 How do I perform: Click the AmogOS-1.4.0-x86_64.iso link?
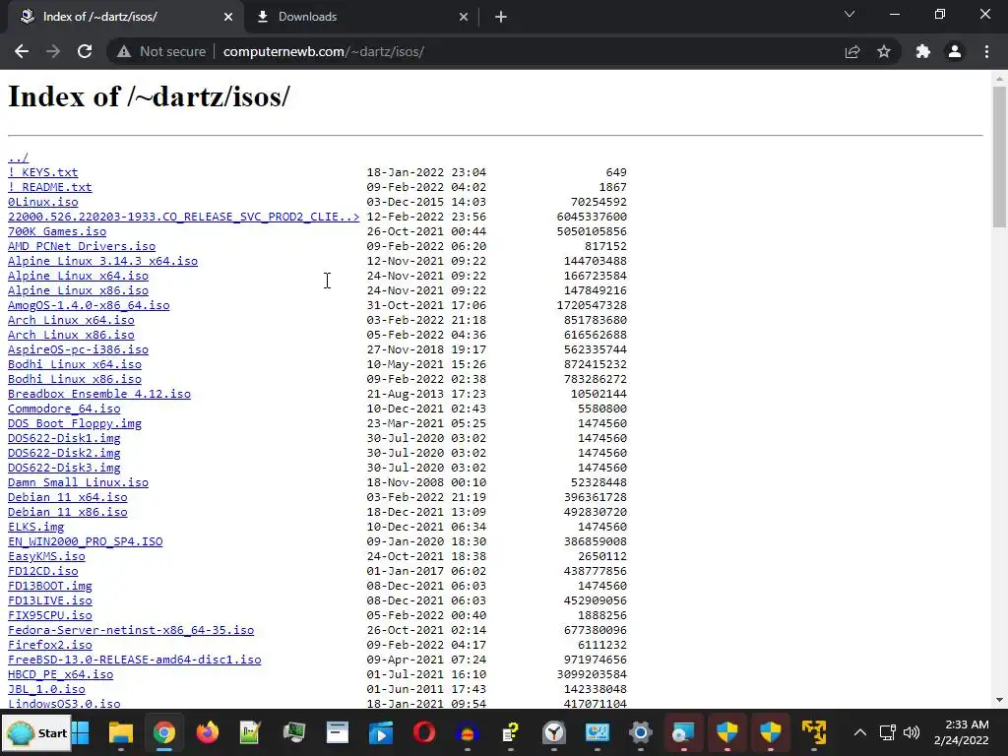click(x=89, y=305)
